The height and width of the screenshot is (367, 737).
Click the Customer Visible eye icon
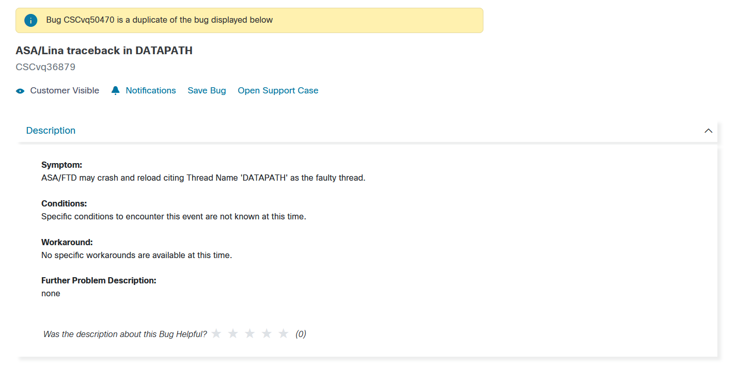(20, 91)
